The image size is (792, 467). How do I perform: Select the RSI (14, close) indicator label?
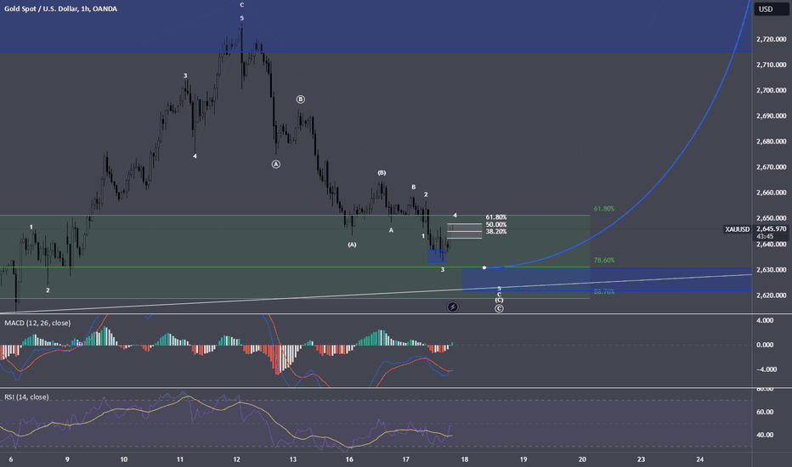(27, 397)
